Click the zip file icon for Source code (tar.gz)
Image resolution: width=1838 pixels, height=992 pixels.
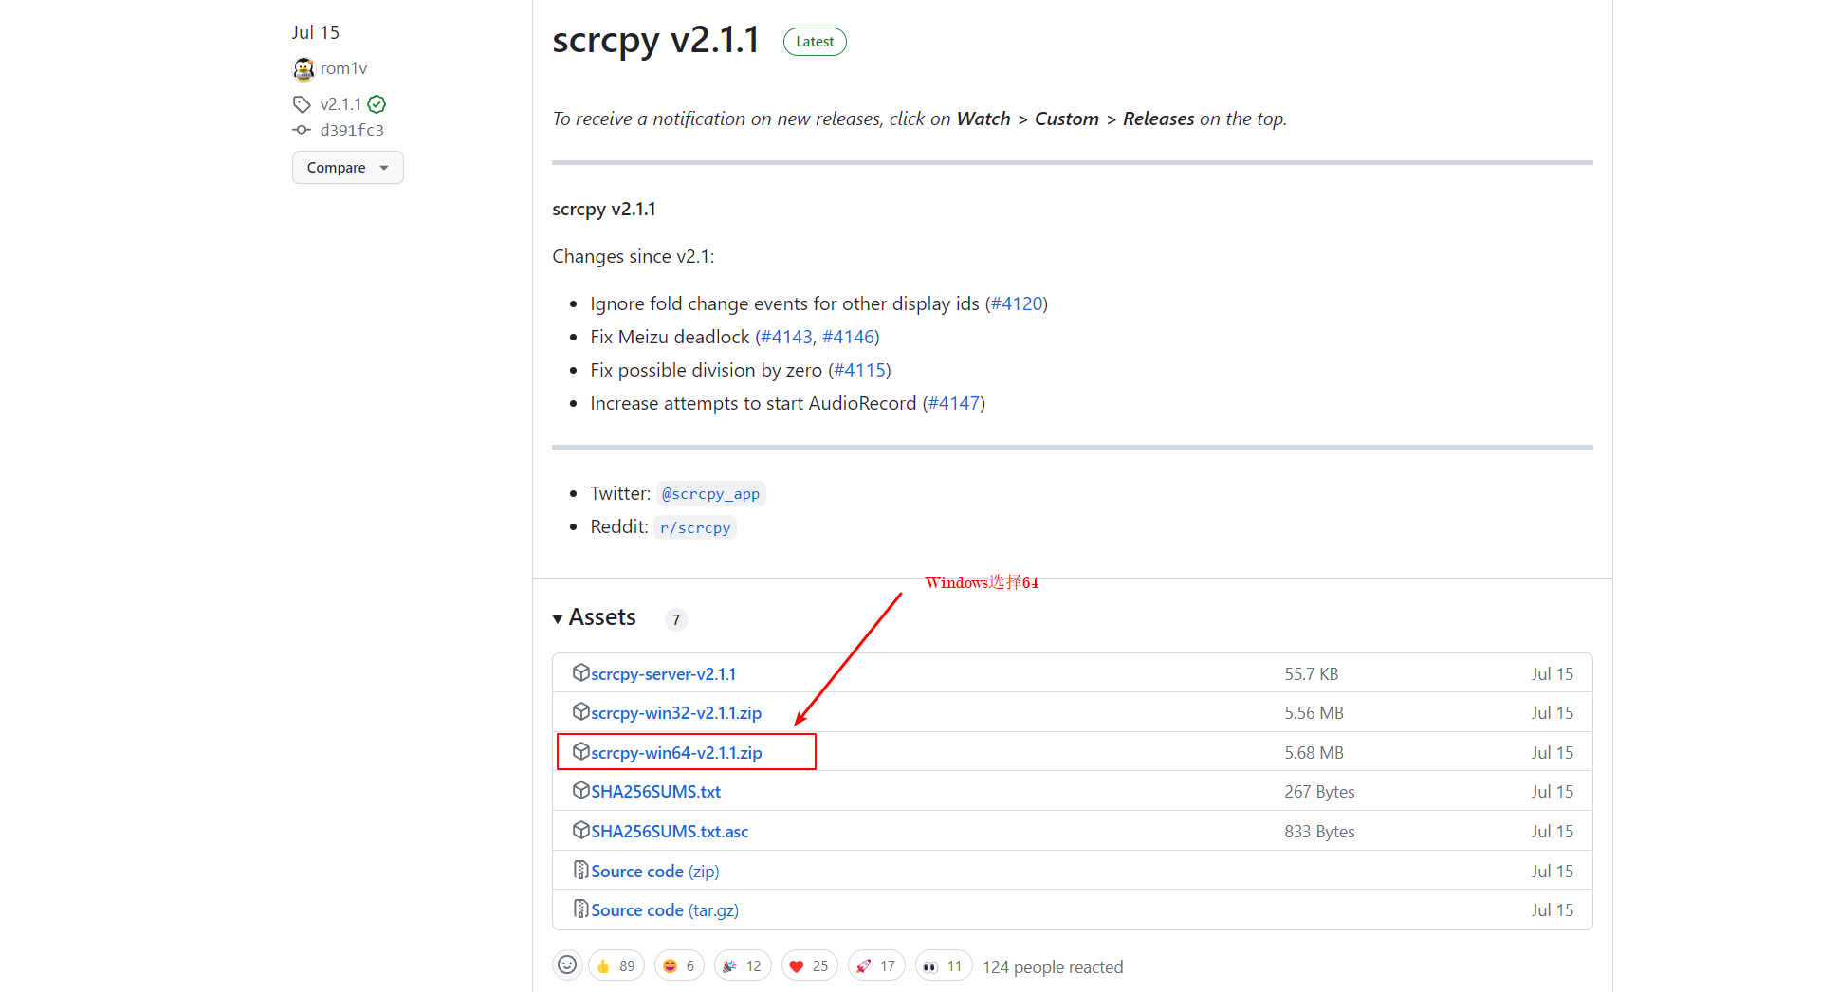[x=581, y=909]
